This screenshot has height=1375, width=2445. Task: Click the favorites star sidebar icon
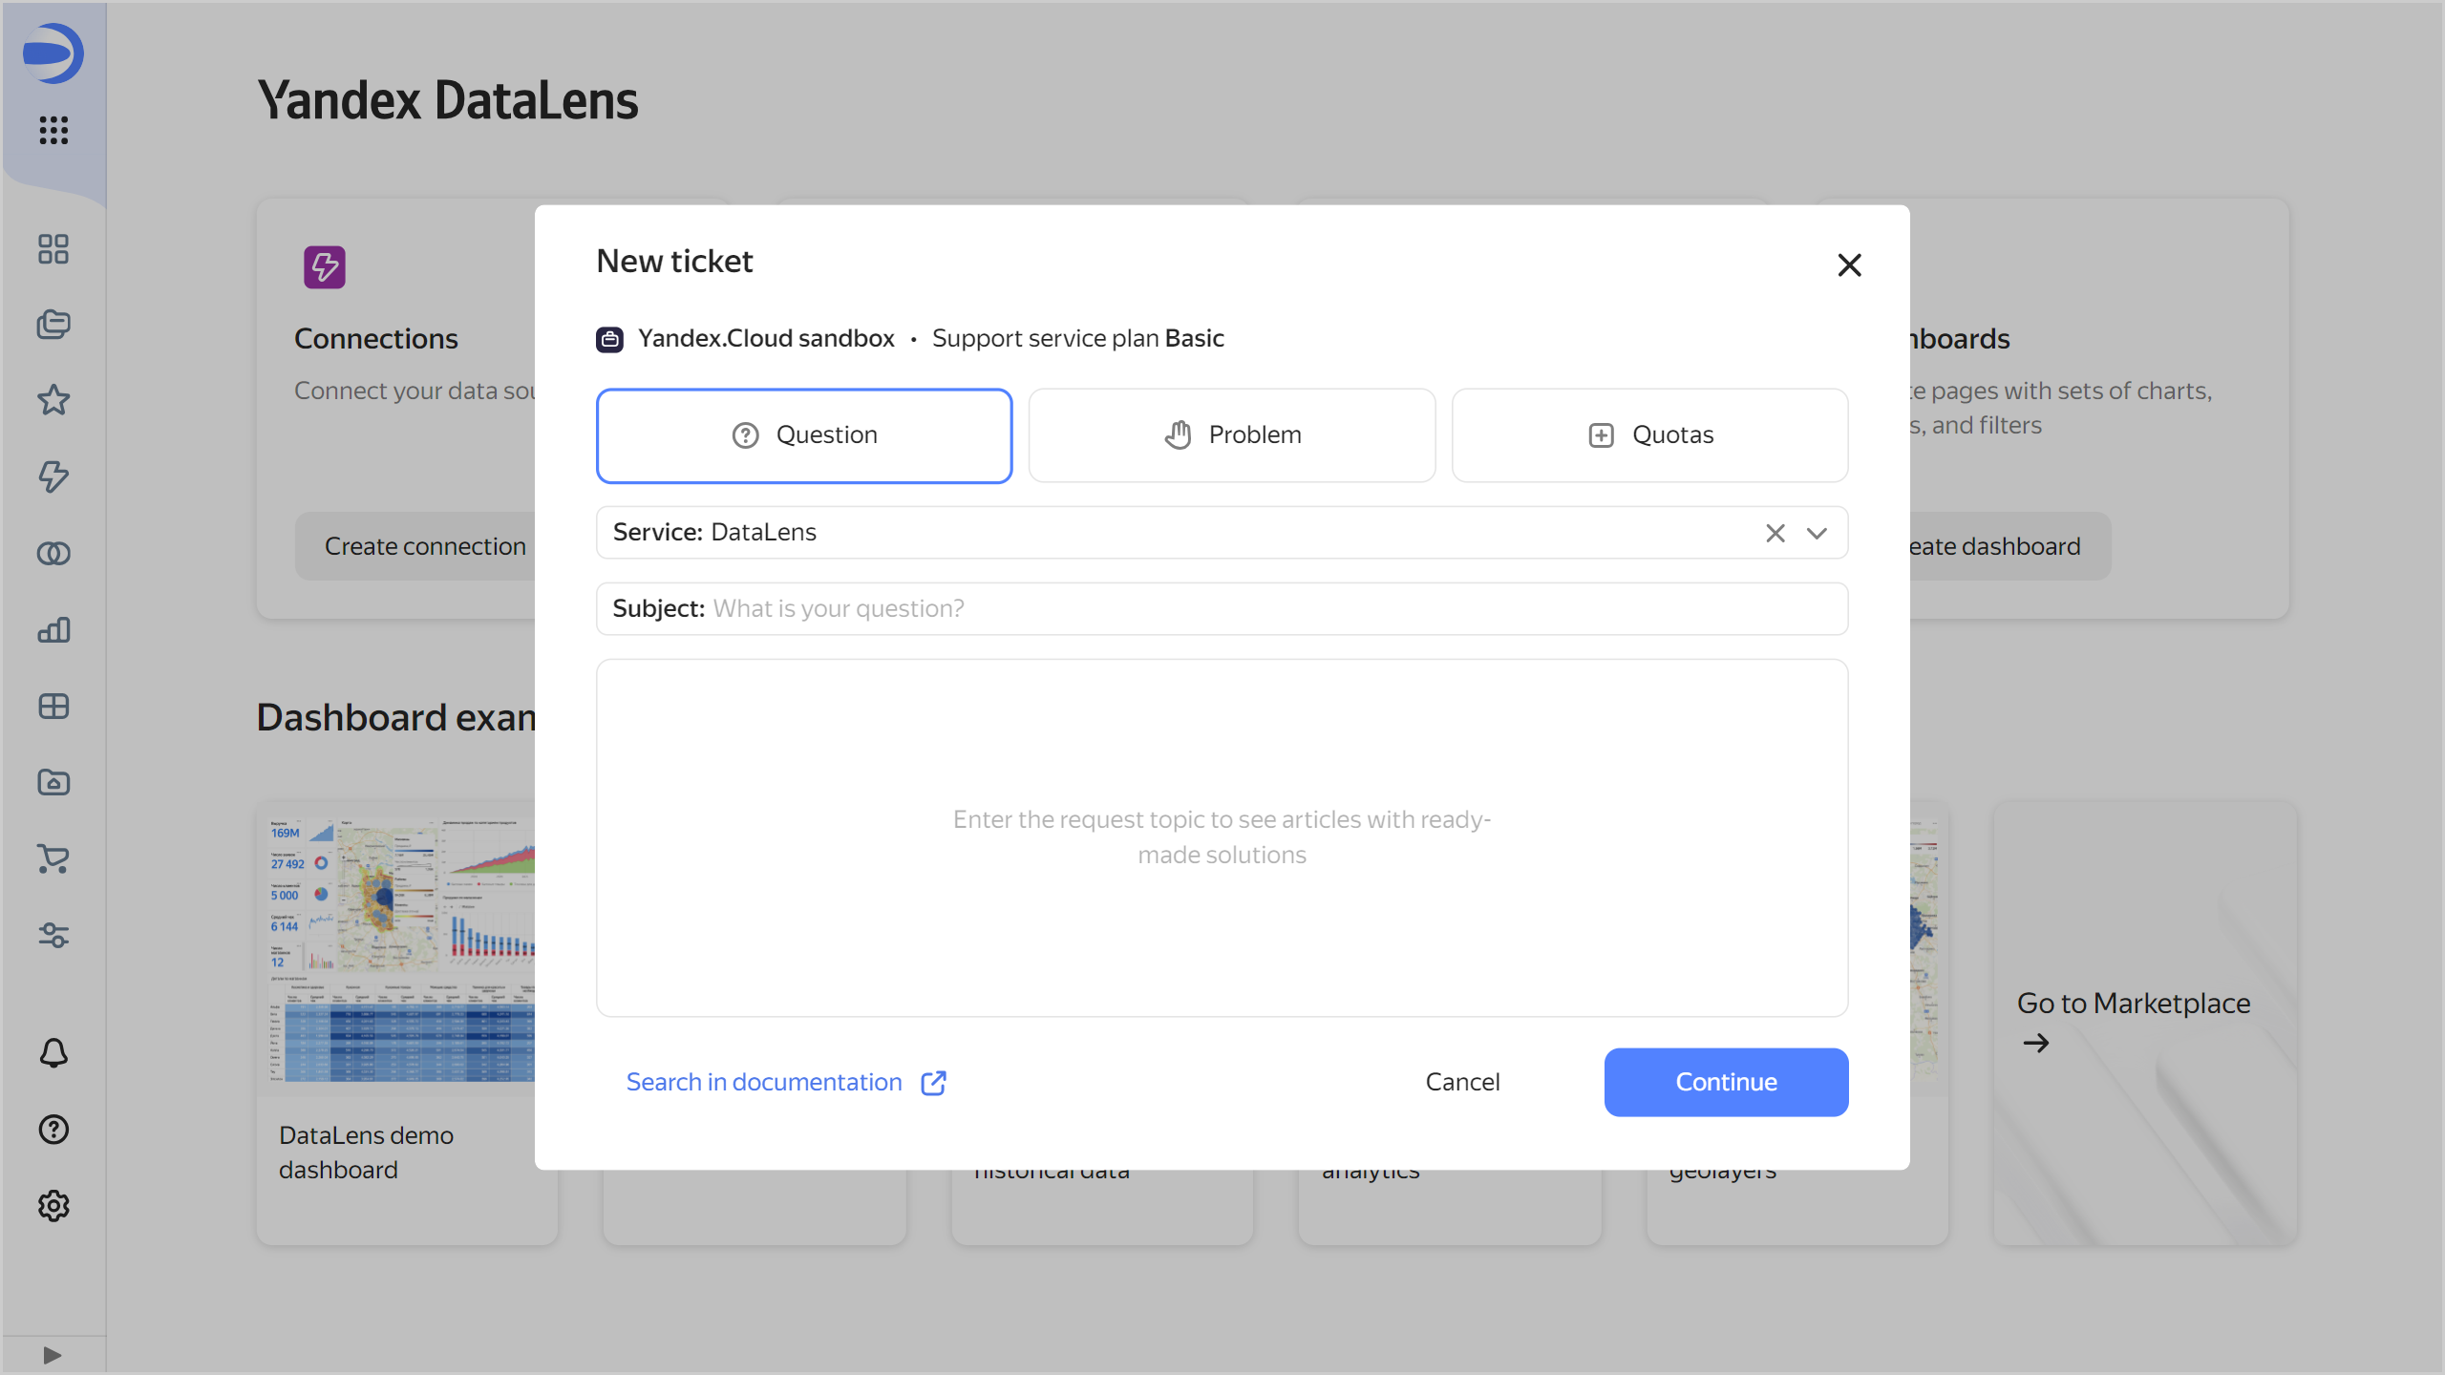[x=53, y=400]
